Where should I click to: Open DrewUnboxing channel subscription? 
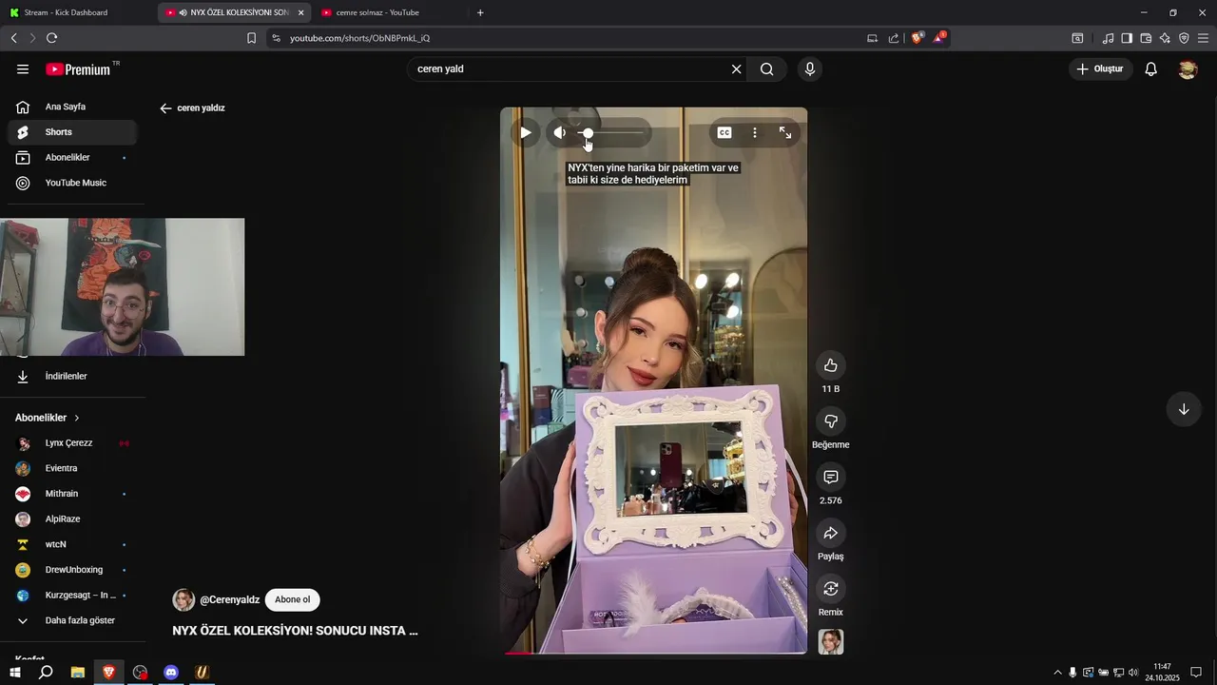(72, 570)
